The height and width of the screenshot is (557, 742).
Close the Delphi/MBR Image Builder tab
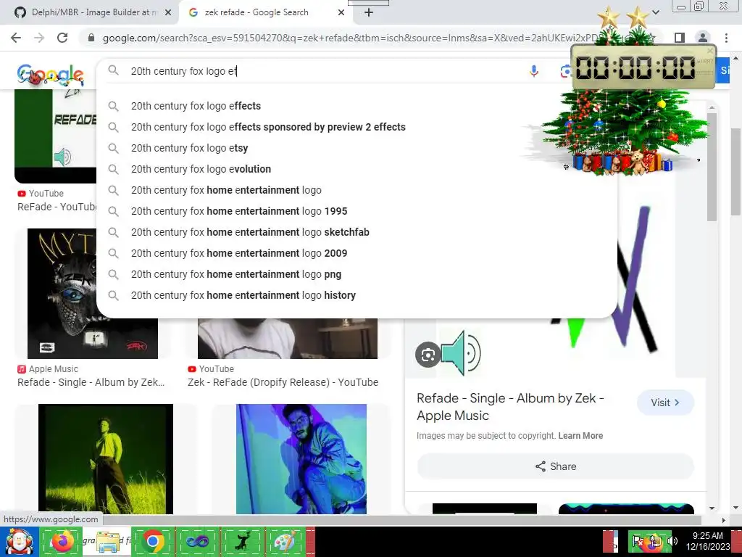pos(168,12)
